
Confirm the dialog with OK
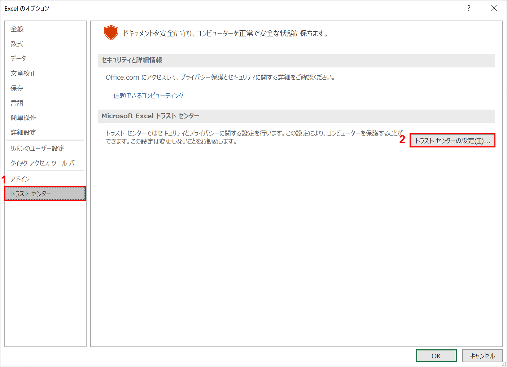click(436, 356)
